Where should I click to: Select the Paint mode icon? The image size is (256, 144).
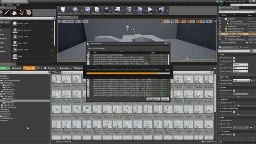coord(7,13)
